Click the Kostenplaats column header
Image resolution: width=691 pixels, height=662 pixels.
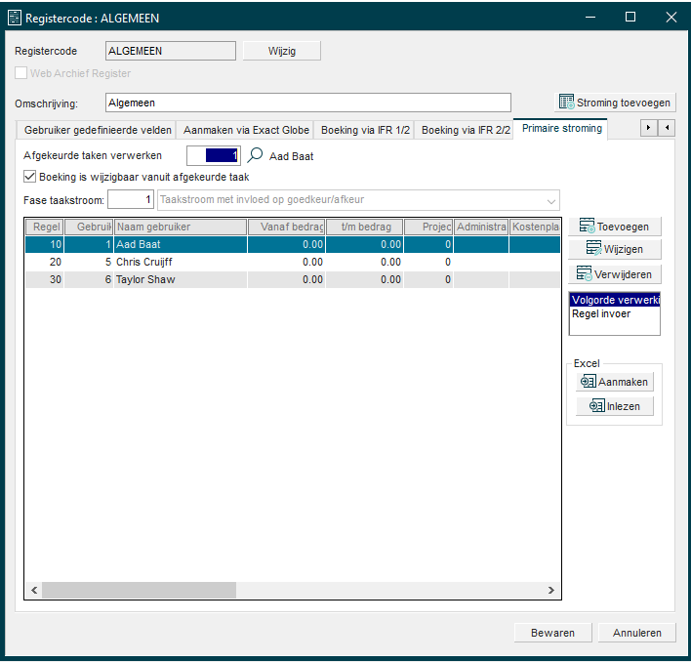535,227
